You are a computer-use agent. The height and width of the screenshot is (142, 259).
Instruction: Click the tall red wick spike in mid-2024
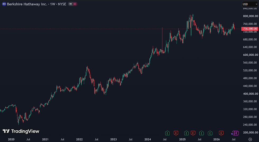(162, 39)
